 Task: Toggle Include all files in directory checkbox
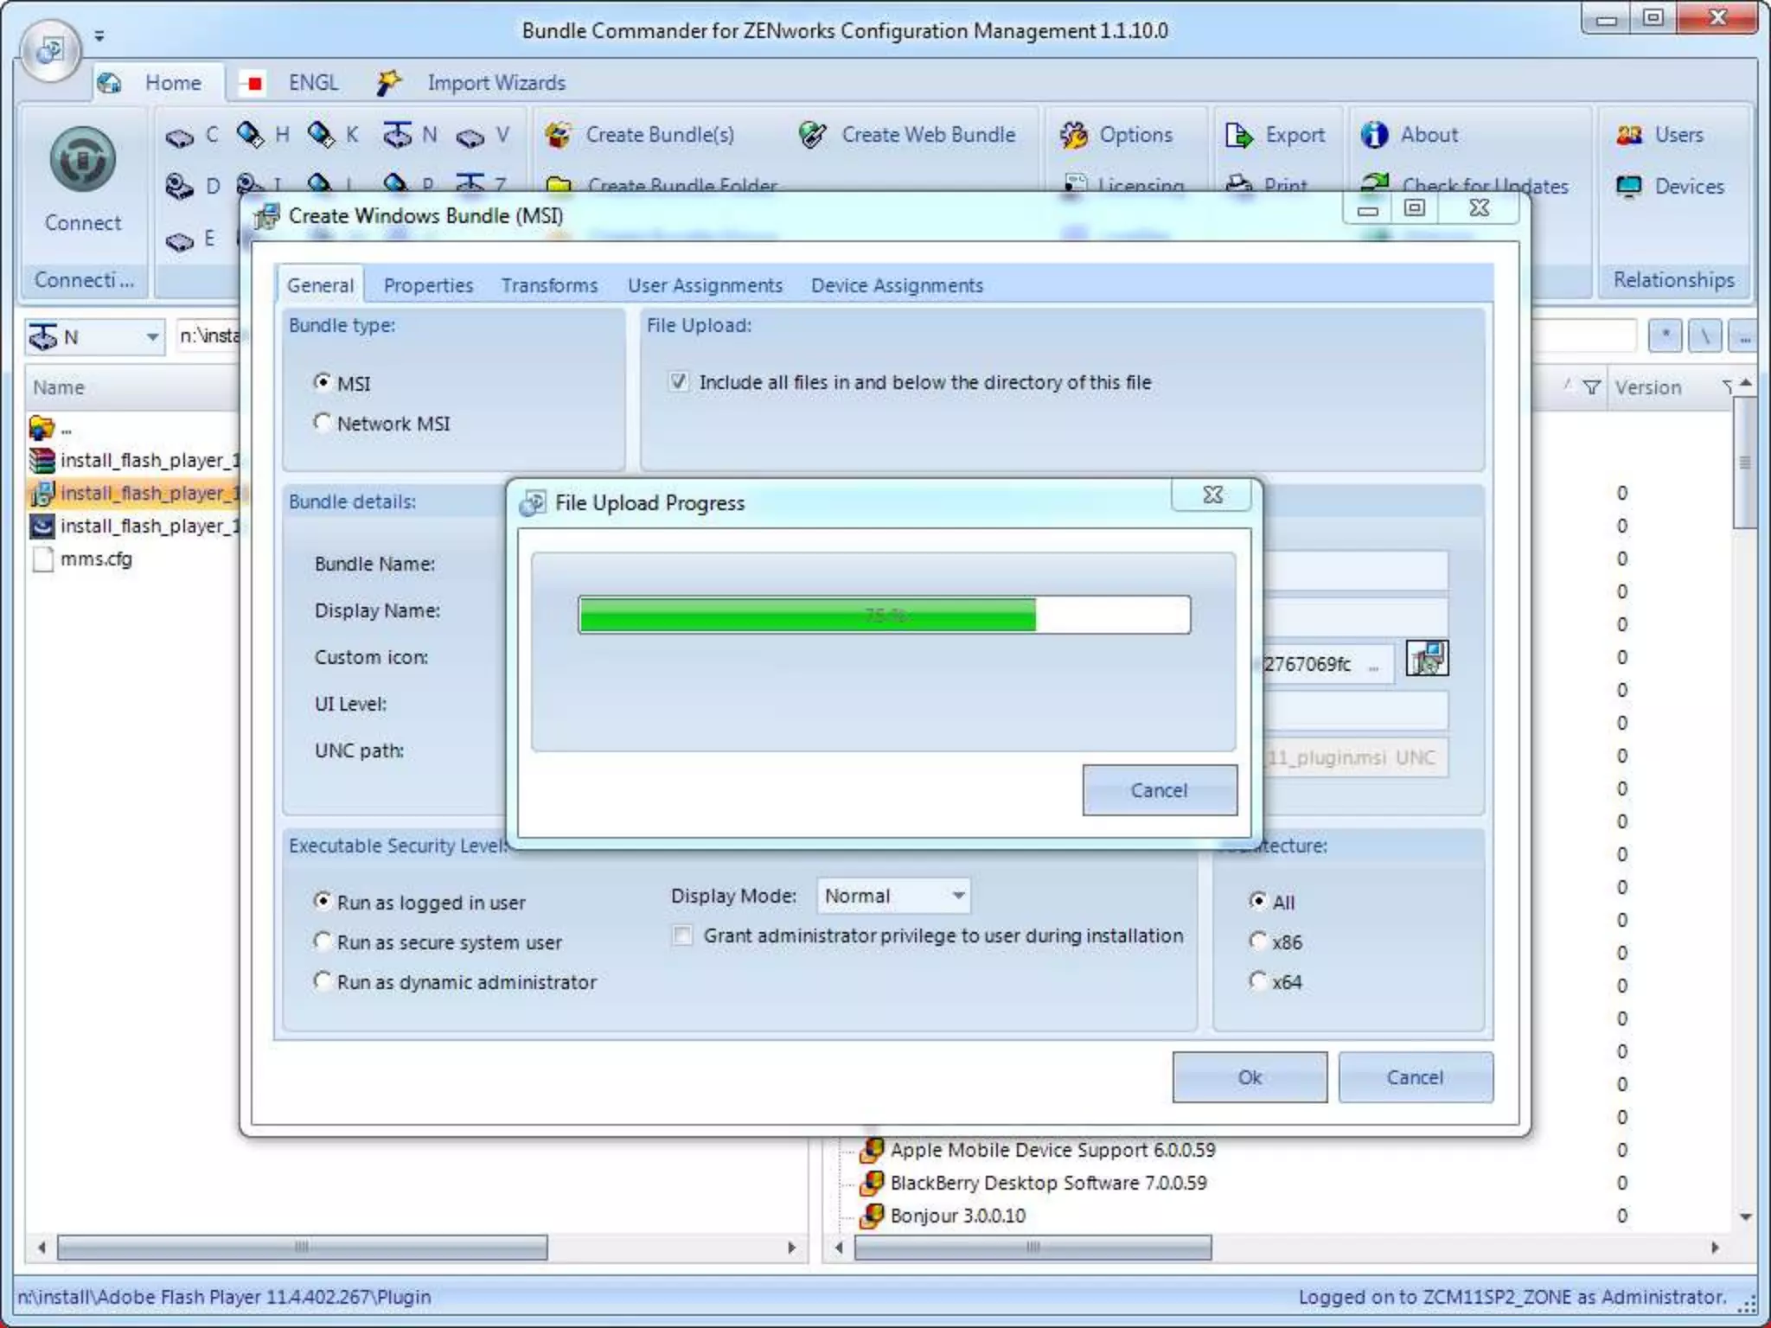coord(679,381)
